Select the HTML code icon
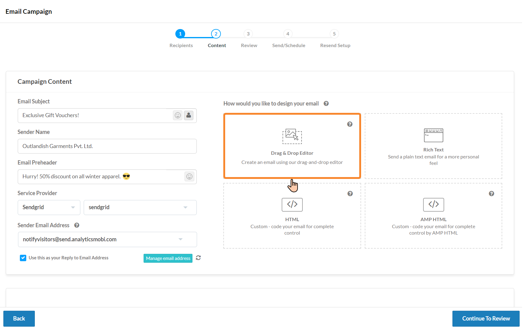Image resolution: width=523 pixels, height=330 pixels. point(292,205)
